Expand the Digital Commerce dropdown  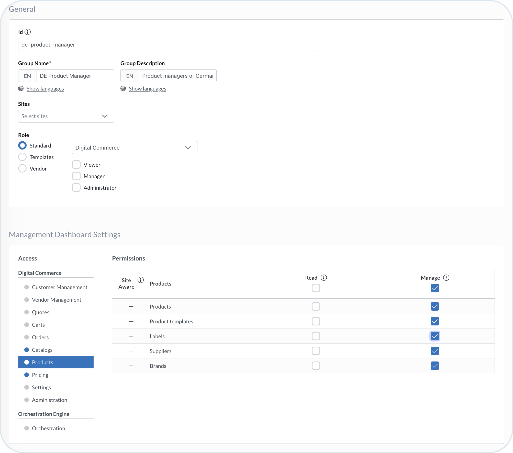click(x=135, y=148)
